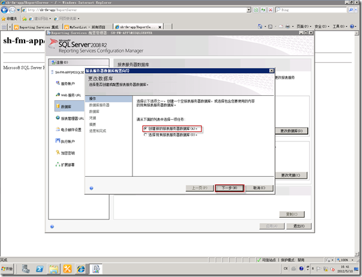Click the compatibility view icon
Image resolution: width=362 pixels, height=277 pixels.
click(256, 10)
